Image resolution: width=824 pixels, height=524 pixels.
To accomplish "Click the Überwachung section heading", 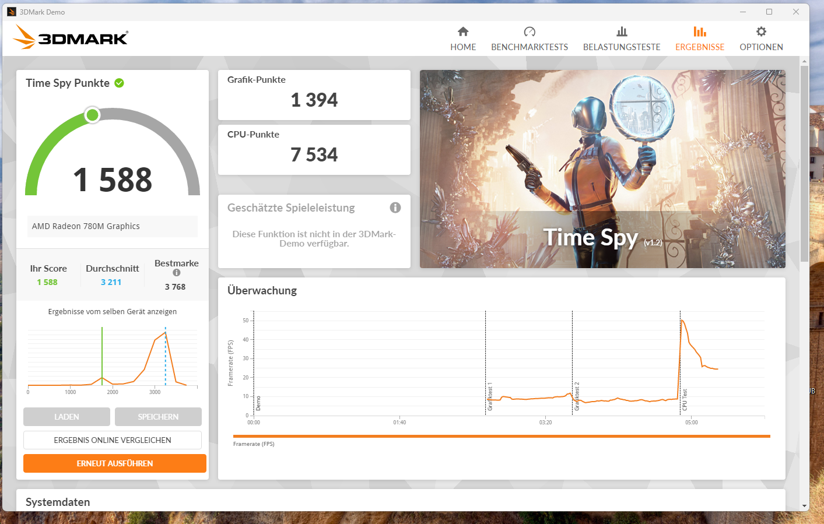I will coord(262,290).
